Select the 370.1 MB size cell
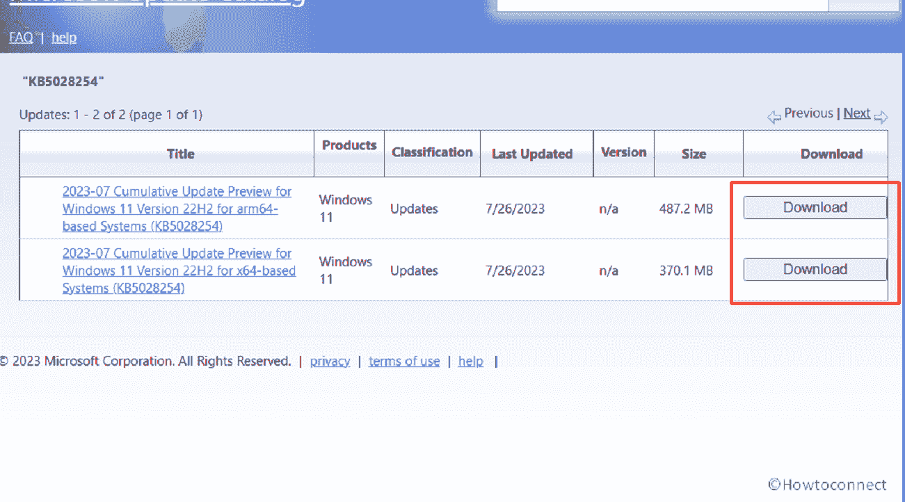Viewport: 905px width, 502px height. [686, 270]
